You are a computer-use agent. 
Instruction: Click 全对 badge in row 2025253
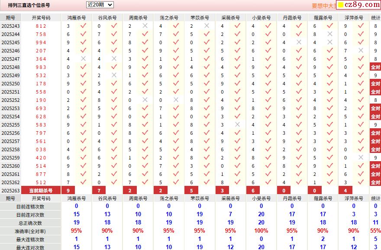(375, 108)
